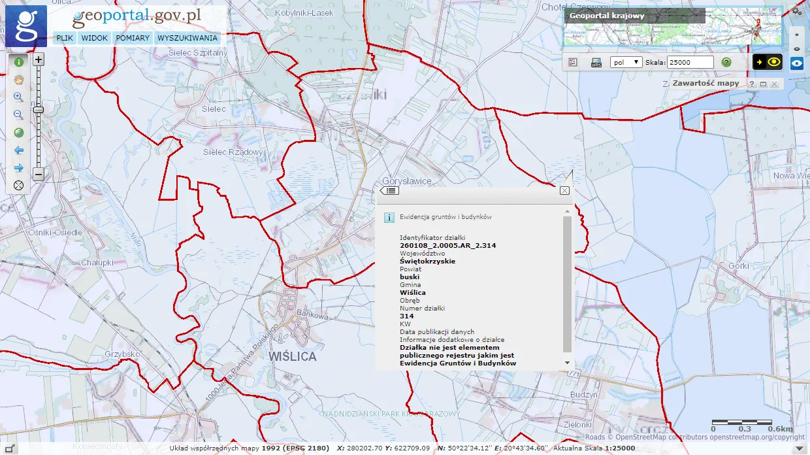
Task: Open the WMS layer icon
Action: pyautogui.click(x=596, y=62)
